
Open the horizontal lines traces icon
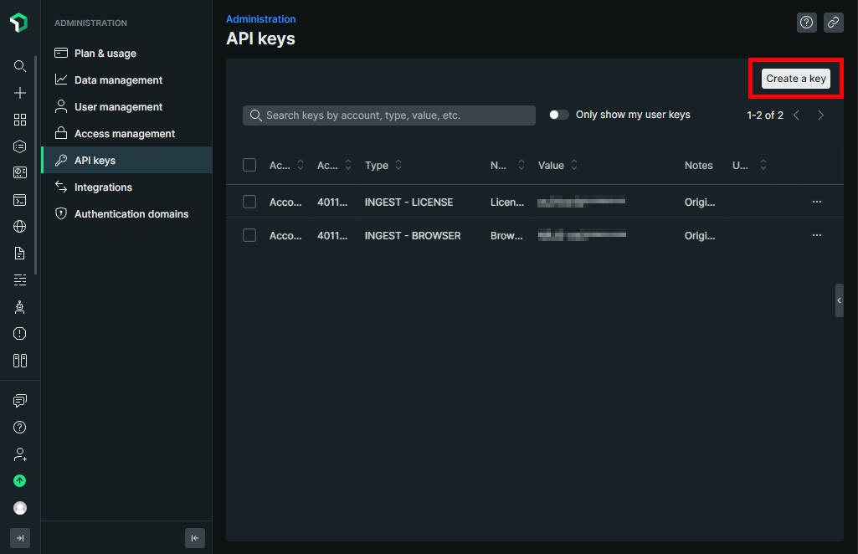click(20, 280)
